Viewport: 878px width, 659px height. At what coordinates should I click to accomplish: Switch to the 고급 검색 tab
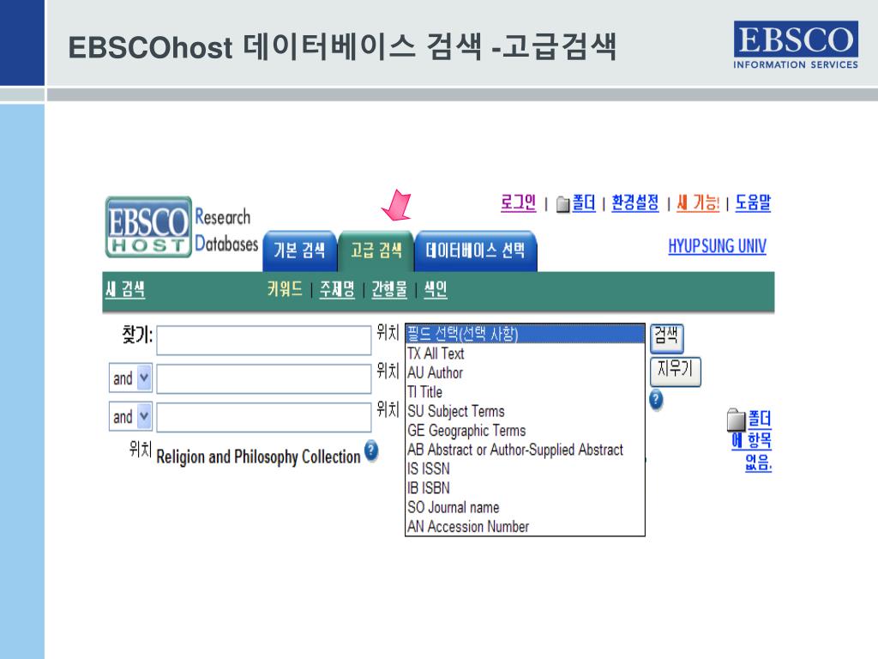point(376,251)
